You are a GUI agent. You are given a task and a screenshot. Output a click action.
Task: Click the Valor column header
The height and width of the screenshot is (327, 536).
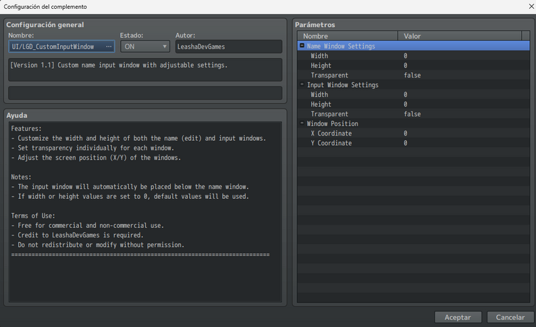pos(460,36)
